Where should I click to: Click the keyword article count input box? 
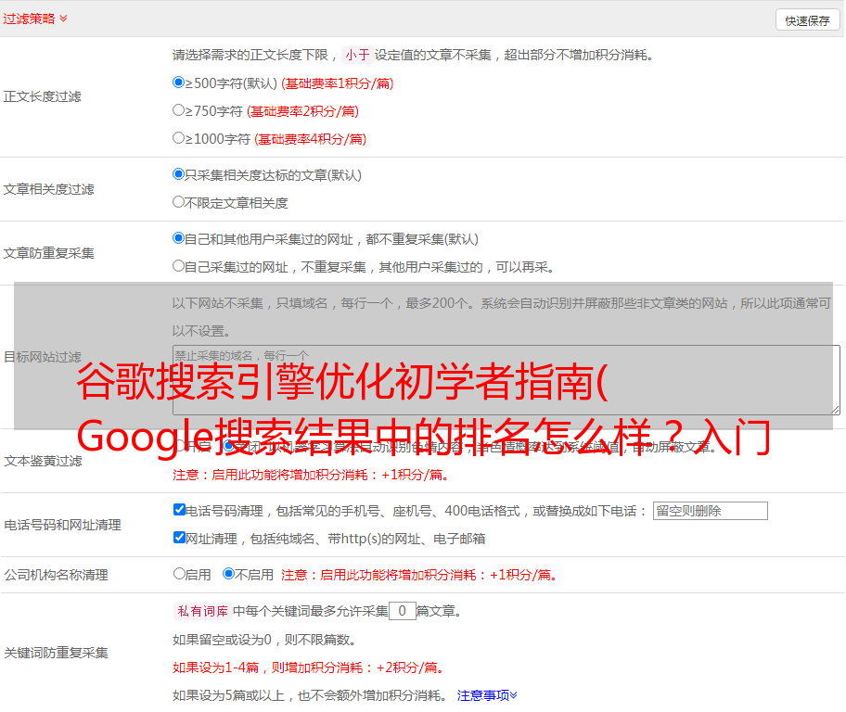(402, 611)
